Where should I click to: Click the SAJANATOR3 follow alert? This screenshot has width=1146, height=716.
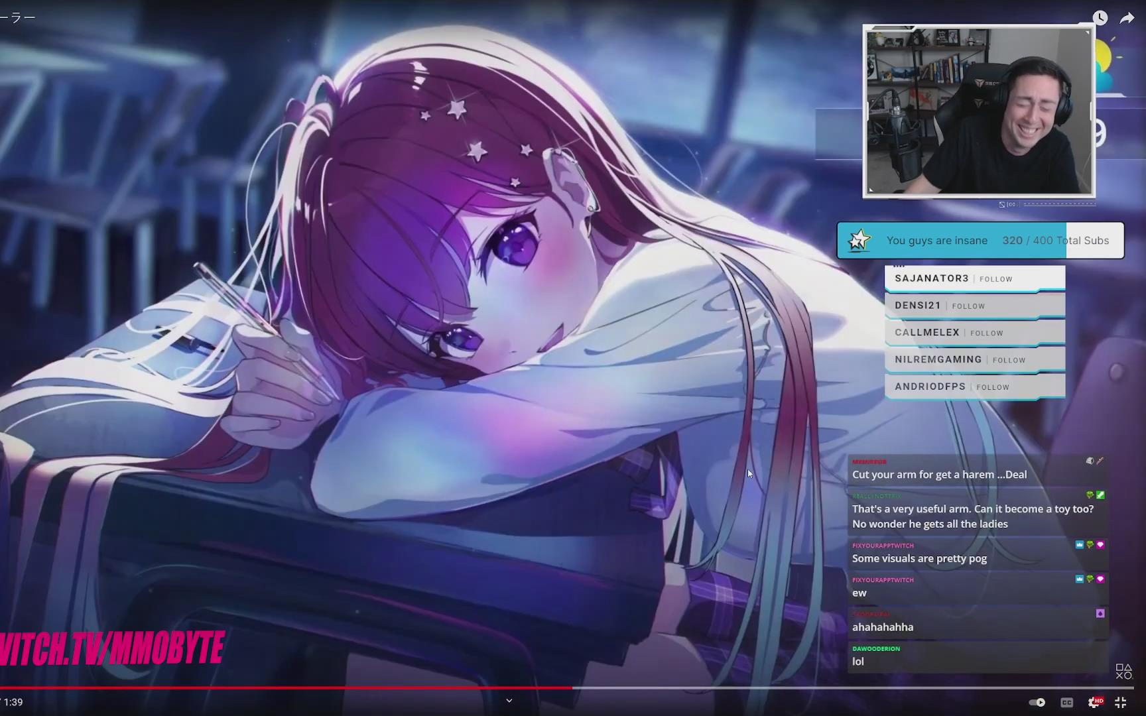pos(975,278)
